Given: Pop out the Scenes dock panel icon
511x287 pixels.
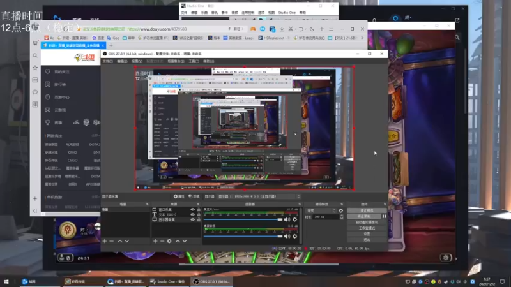Looking at the screenshot, I should (x=147, y=204).
